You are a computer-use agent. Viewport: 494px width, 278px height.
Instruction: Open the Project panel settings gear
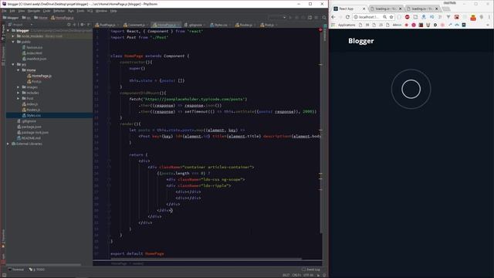point(83,25)
